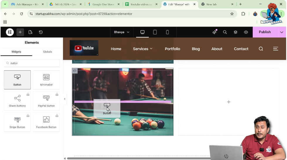Add widget to empty column plus
Screen dimensions: 287x160
click(229, 102)
